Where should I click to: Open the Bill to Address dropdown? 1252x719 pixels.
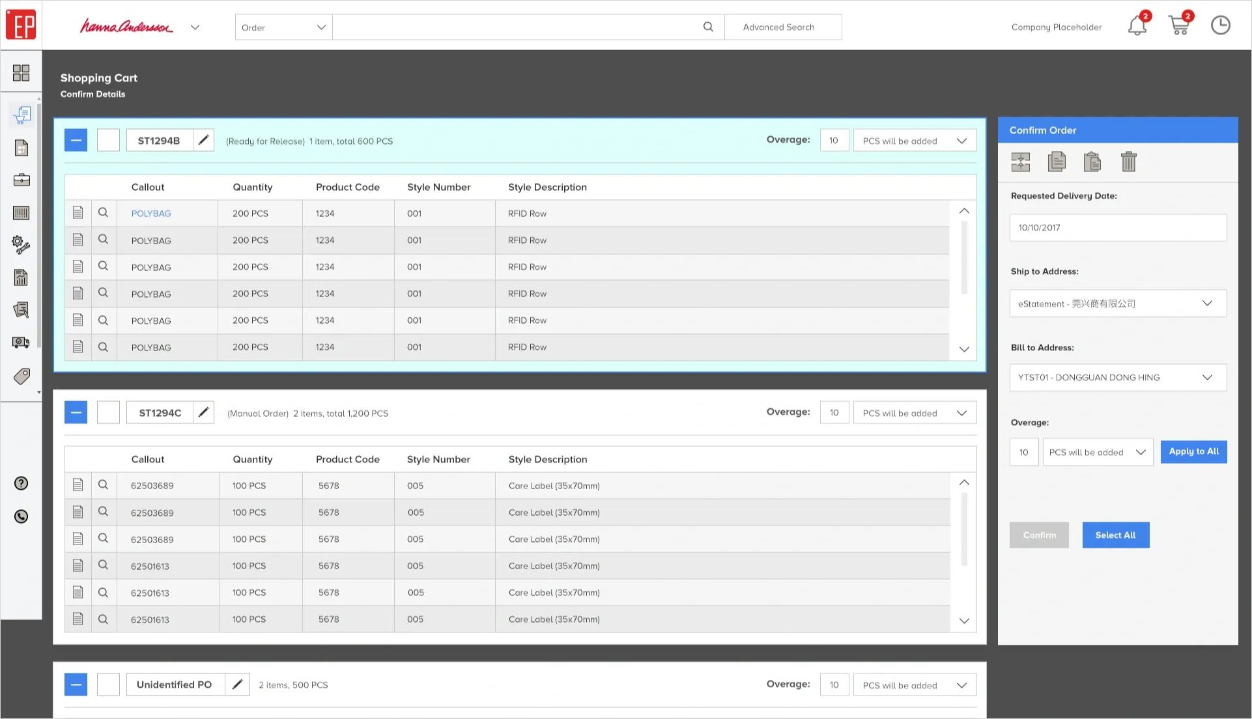tap(1118, 378)
